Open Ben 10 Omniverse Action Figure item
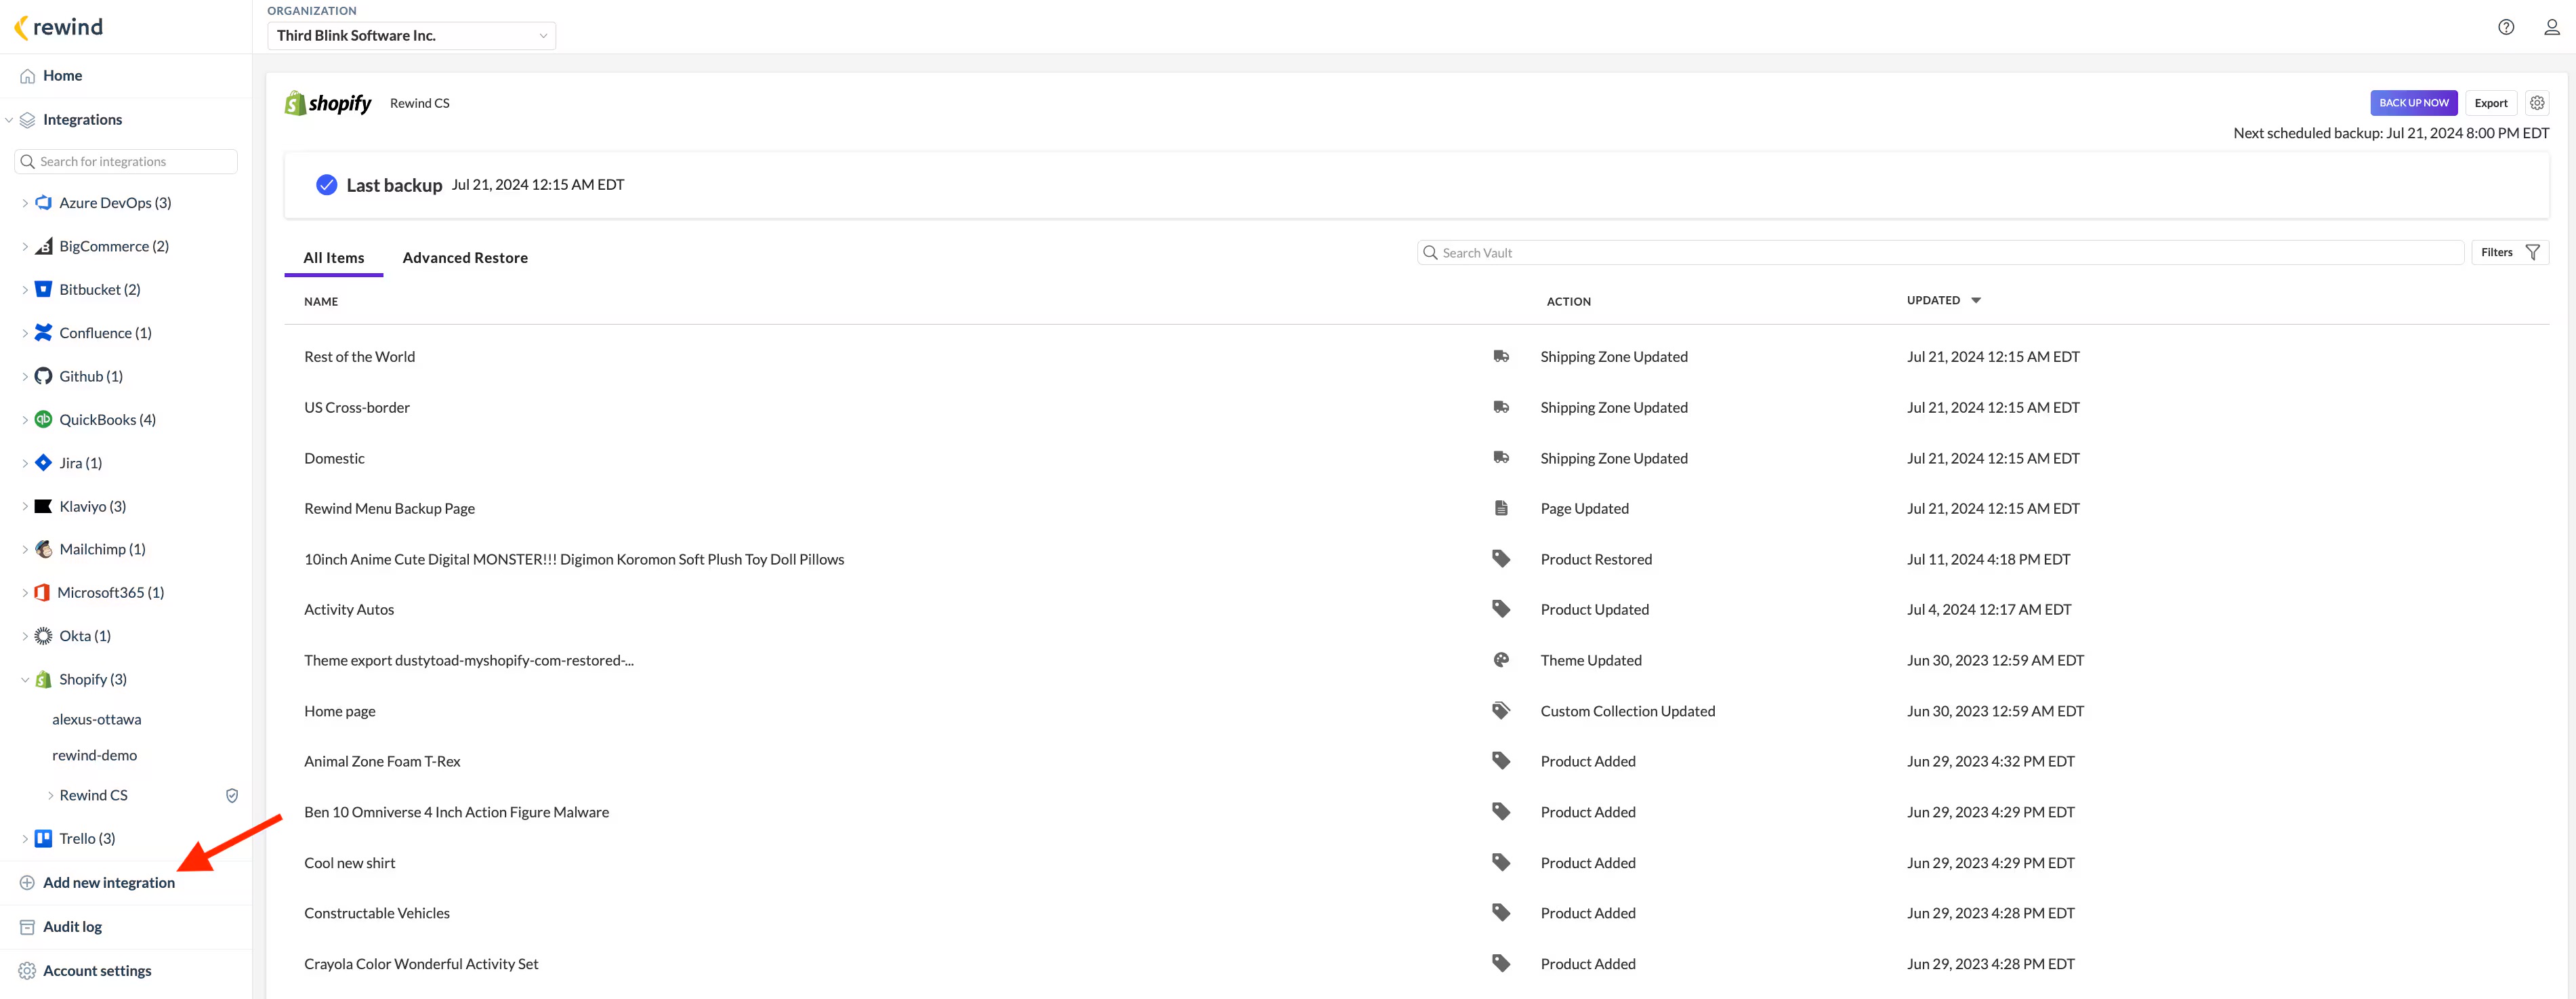The image size is (2576, 999). (x=456, y=812)
